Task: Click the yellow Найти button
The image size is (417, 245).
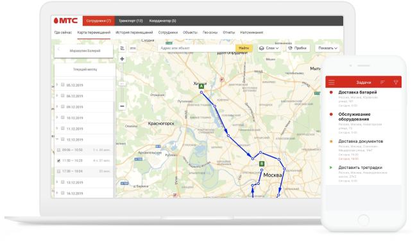Action: 244,48
